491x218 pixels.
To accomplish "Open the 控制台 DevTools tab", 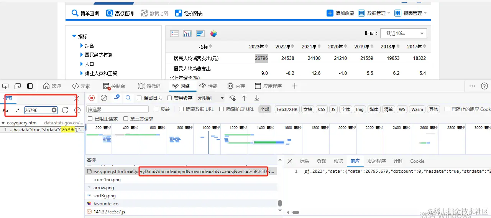I will pos(114,86).
